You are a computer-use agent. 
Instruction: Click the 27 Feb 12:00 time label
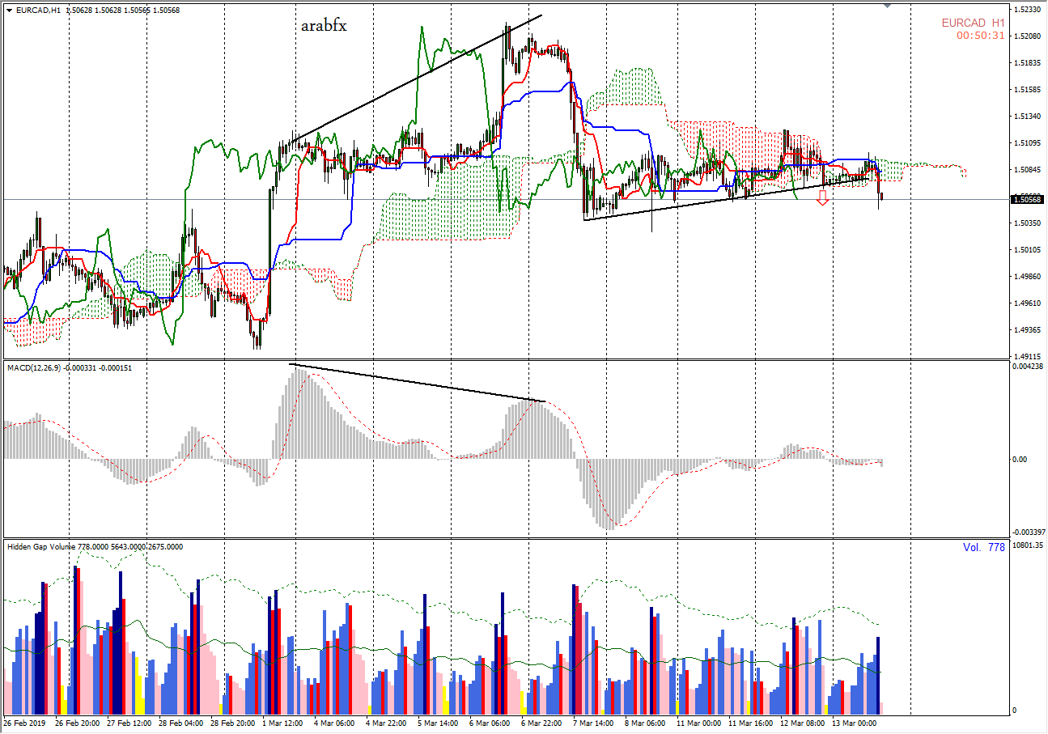coord(129,723)
